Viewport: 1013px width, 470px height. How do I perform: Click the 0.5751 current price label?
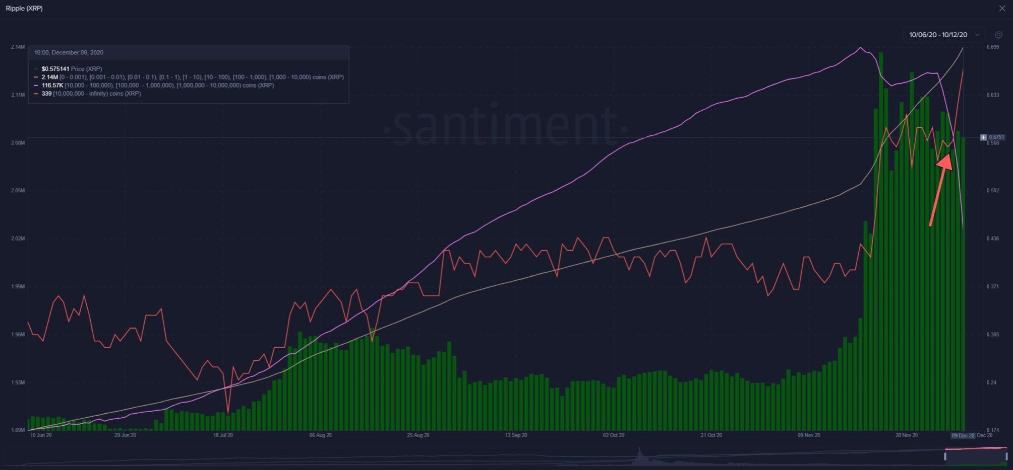point(996,137)
